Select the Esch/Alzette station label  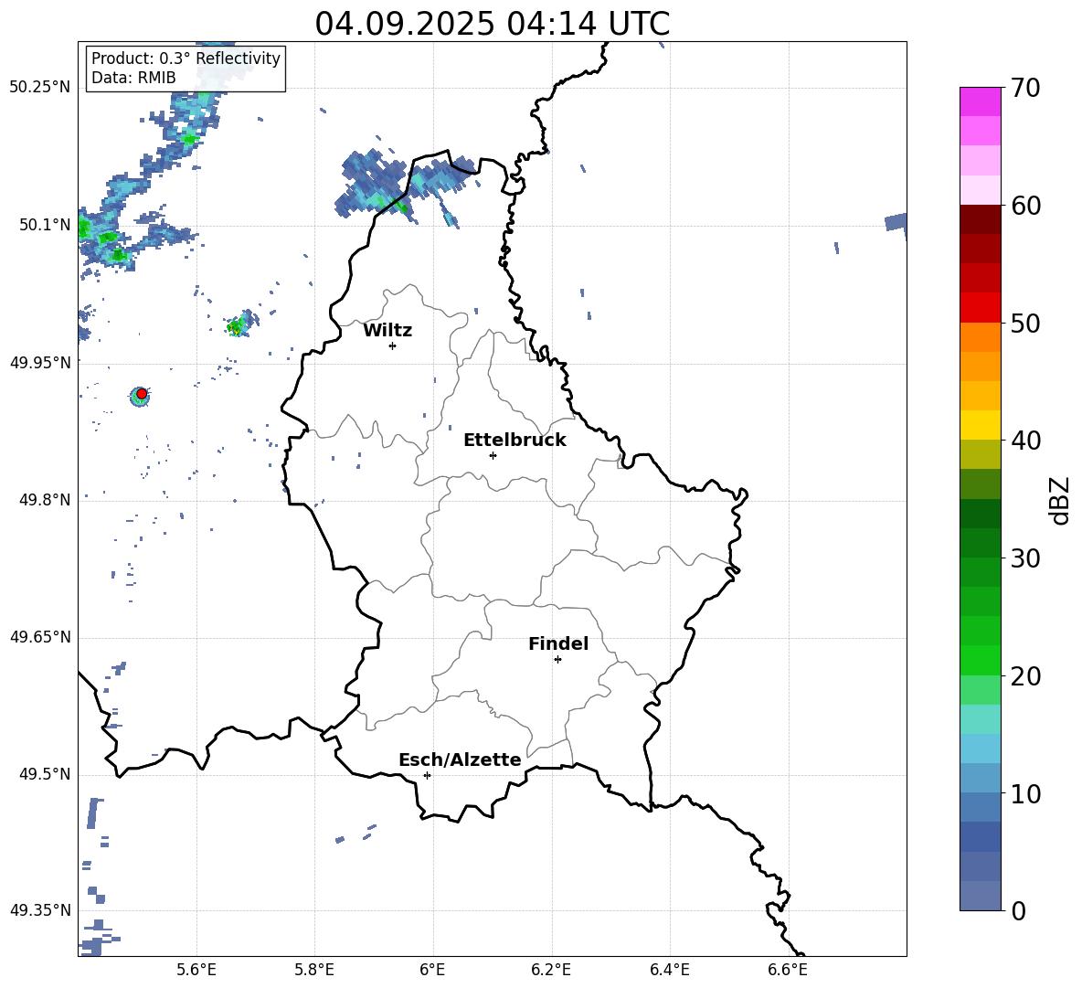click(x=460, y=760)
